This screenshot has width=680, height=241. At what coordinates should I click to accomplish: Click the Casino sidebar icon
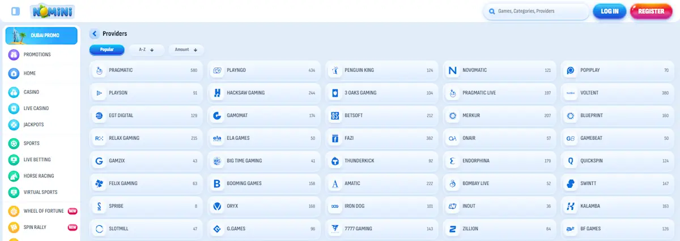[14, 92]
